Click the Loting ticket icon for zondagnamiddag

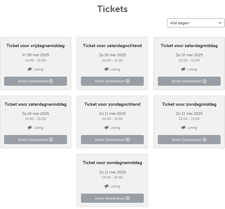[x=106, y=186]
